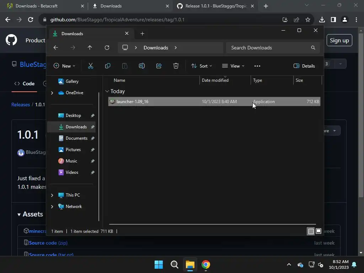Share this page from Chrome address bar
The height and width of the screenshot is (273, 364).
click(296, 20)
